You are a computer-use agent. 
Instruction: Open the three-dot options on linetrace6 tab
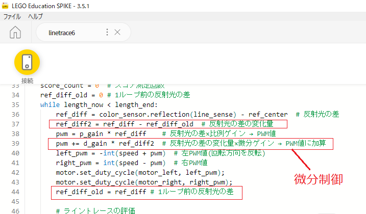(107, 33)
